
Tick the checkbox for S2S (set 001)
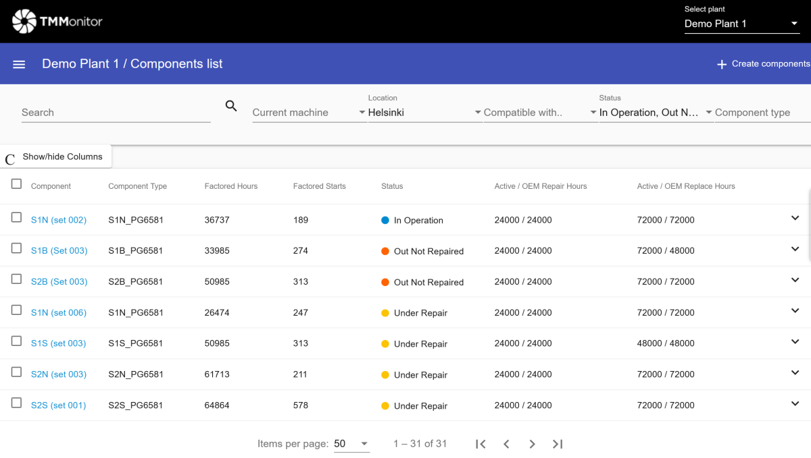16,403
